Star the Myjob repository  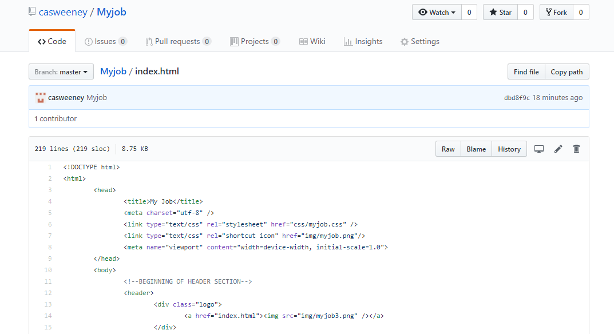[x=501, y=12]
